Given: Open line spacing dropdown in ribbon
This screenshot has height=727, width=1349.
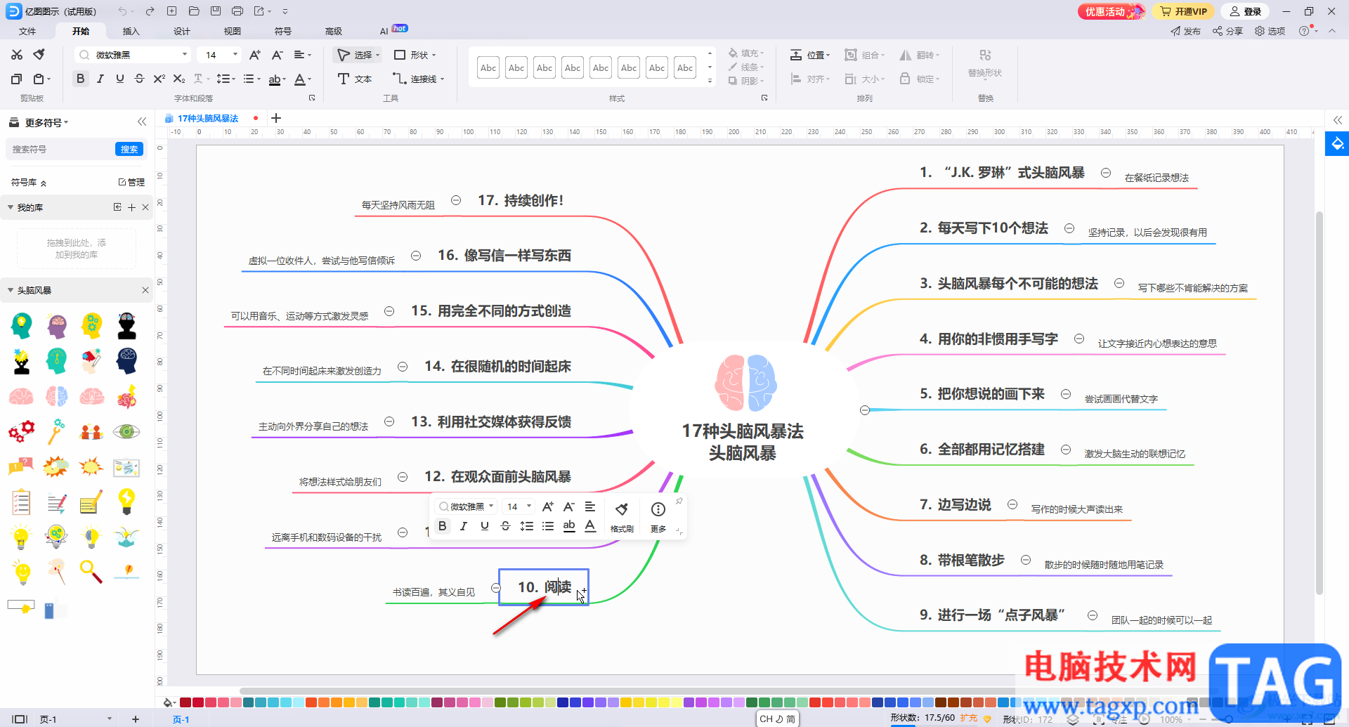Looking at the screenshot, I should 225,79.
